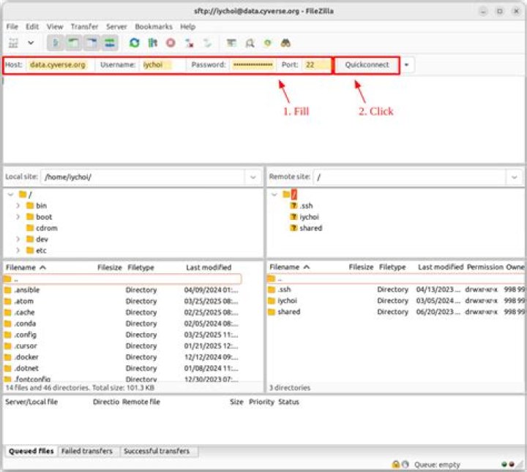The image size is (527, 472).
Task: Select the iychoi directory in remote list
Action: (x=396, y=300)
